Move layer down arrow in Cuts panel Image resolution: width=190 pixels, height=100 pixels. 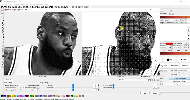click(188, 25)
